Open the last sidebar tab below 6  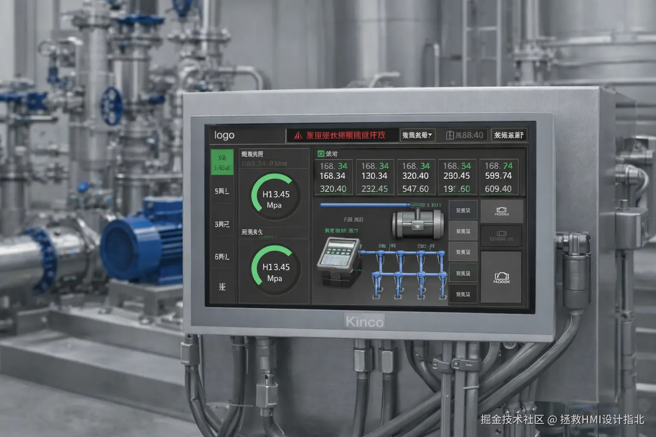pyautogui.click(x=222, y=287)
